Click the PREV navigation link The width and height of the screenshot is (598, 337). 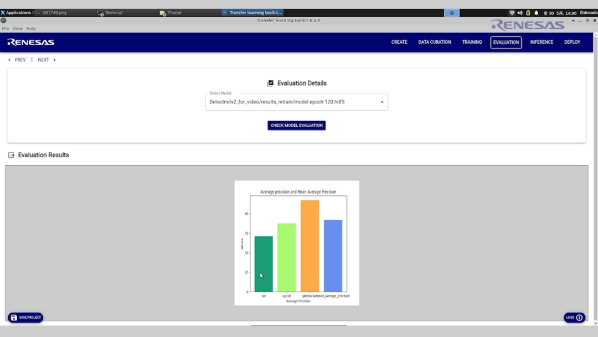tap(17, 60)
